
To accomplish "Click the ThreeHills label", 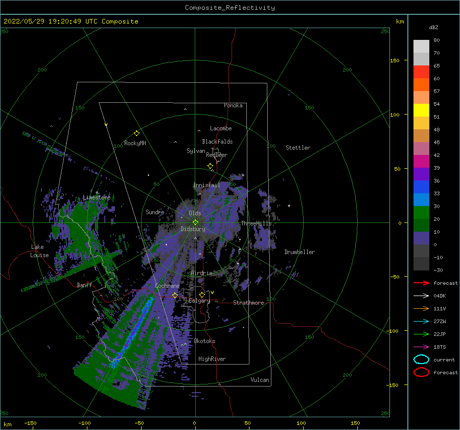I will [257, 223].
